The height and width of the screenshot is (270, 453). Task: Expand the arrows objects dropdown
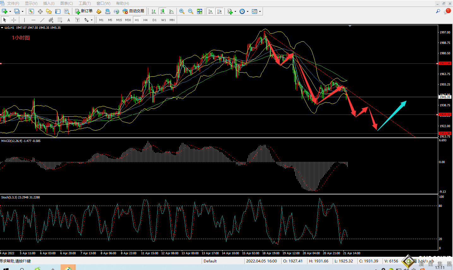(92, 20)
